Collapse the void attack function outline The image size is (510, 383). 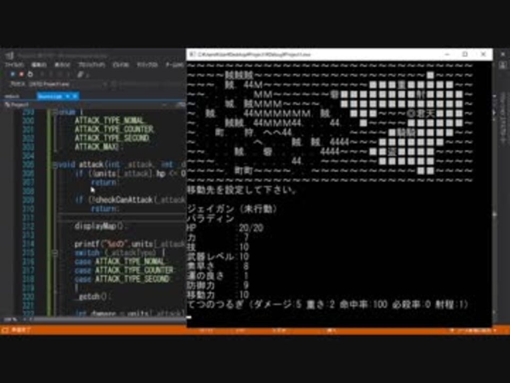click(x=55, y=165)
